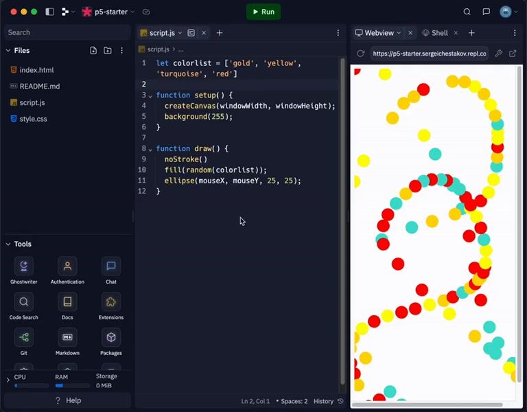Collapse the setup function code fold
The height and width of the screenshot is (412, 527).
[150, 95]
